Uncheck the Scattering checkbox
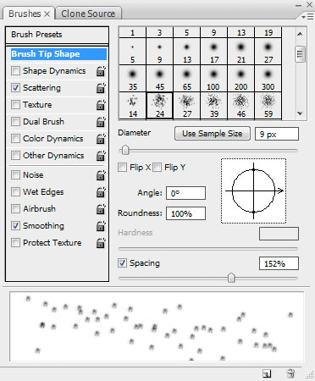Viewport: 315px width, 381px height. click(x=15, y=87)
